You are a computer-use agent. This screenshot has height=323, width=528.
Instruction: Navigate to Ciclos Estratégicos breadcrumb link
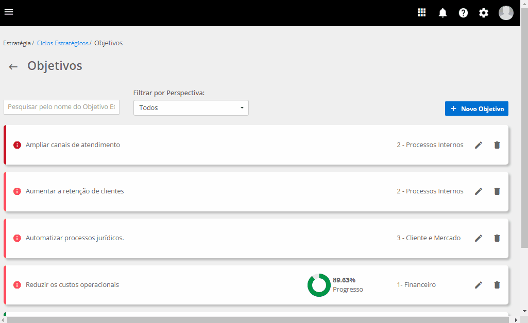click(x=63, y=43)
